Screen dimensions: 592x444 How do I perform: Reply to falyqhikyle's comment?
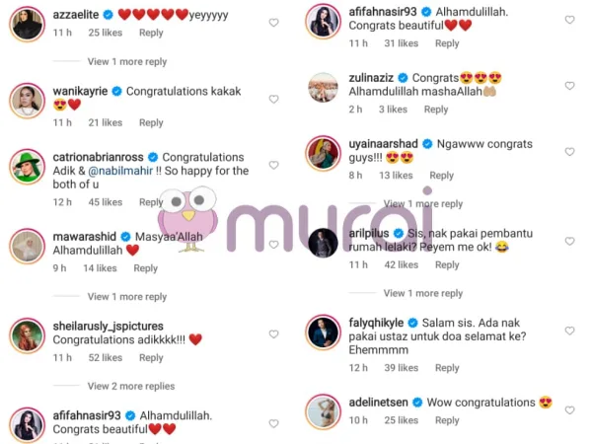[447, 368]
